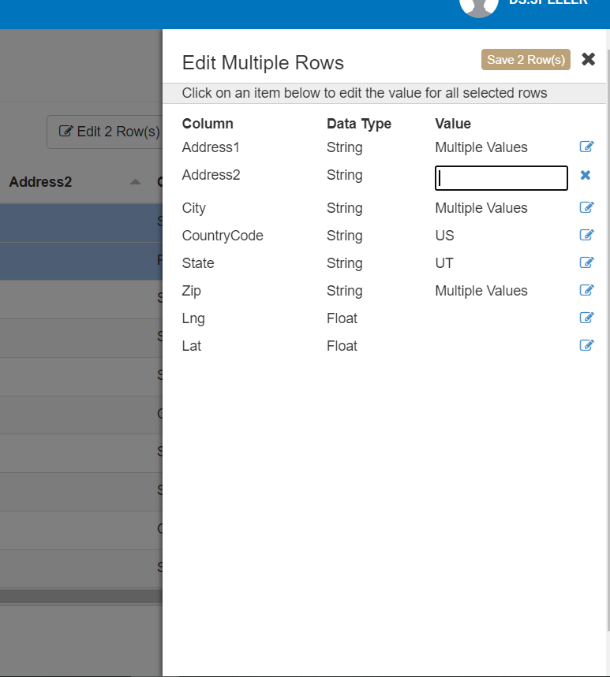Select the first highlighted table row
610x677 pixels.
80,223
